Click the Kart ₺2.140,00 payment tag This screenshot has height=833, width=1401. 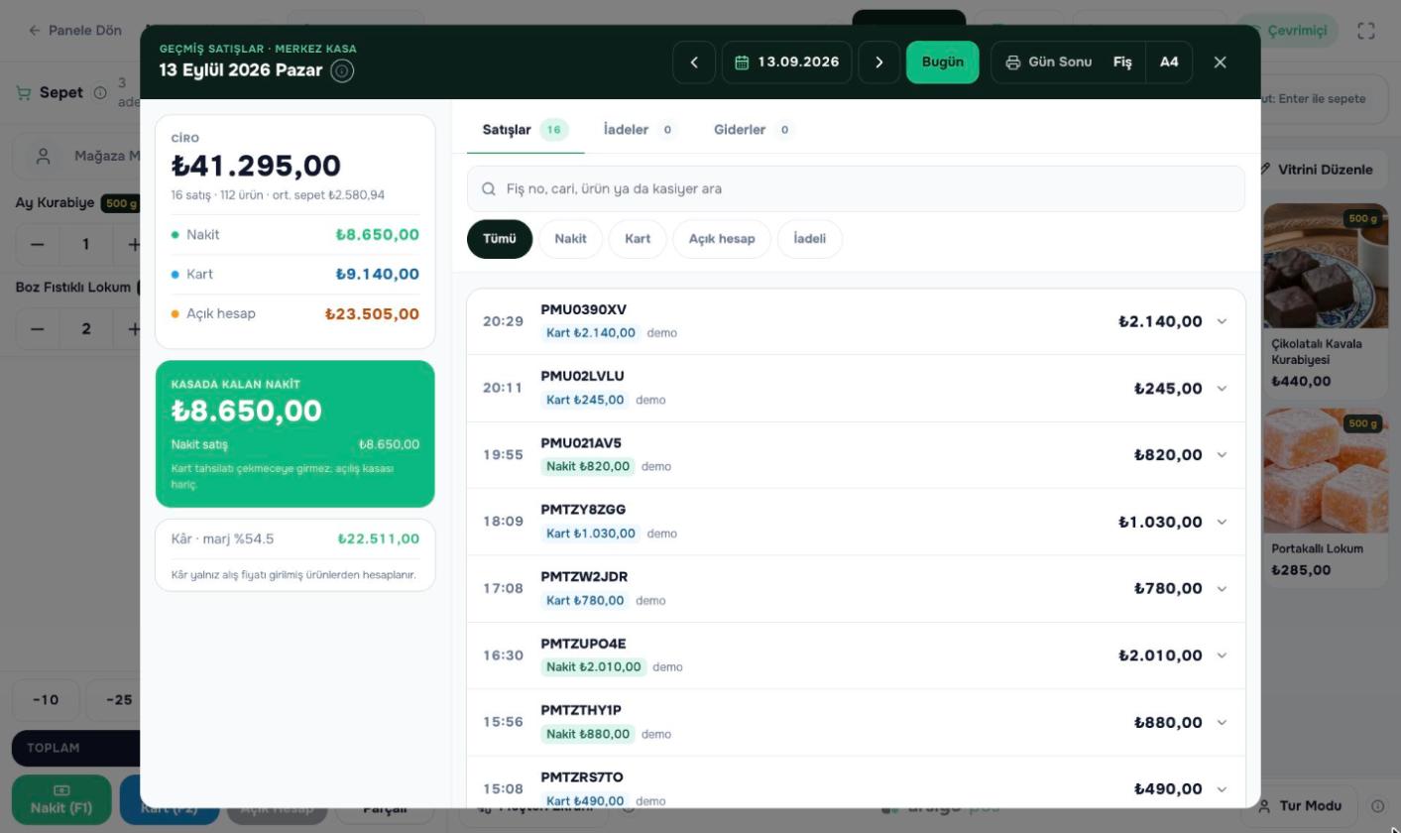591,333
